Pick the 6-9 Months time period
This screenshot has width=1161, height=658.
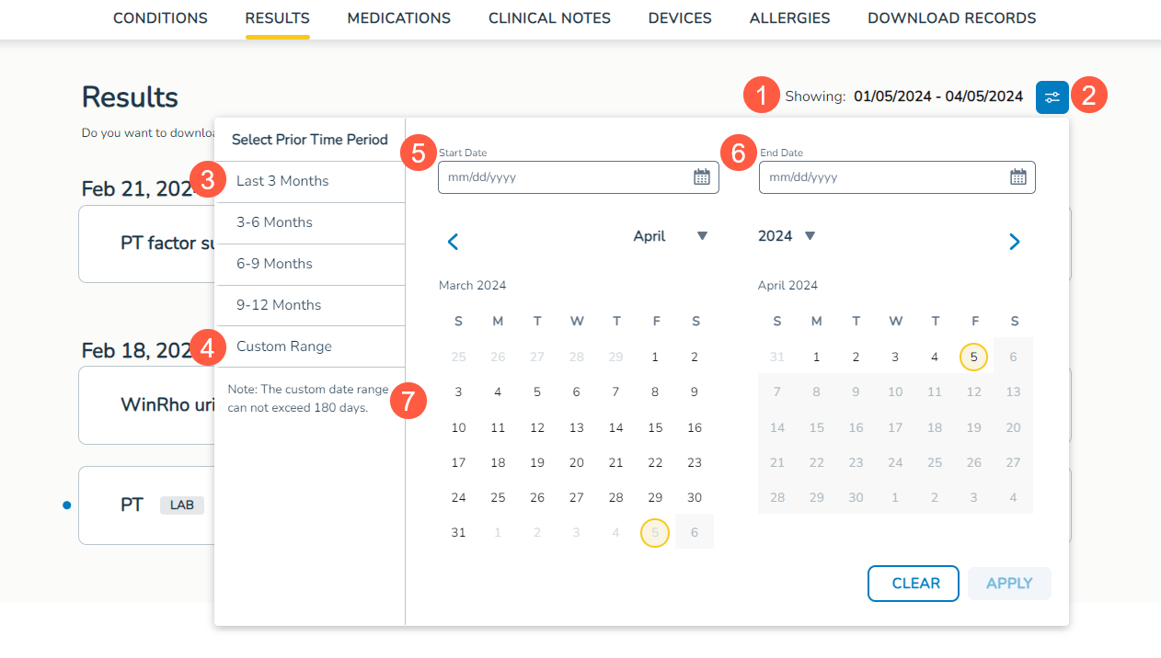[274, 264]
